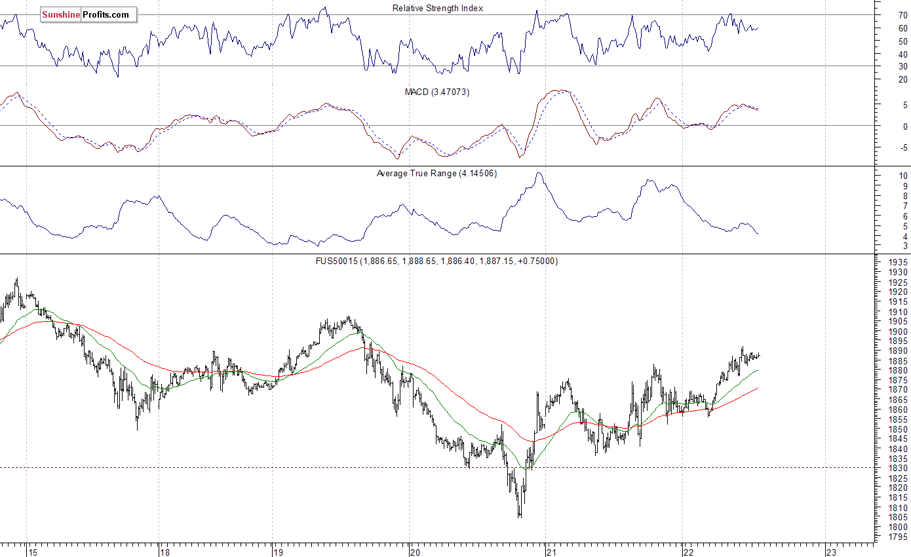Click the 1935 price axis label
The width and height of the screenshot is (911, 557).
[897, 263]
